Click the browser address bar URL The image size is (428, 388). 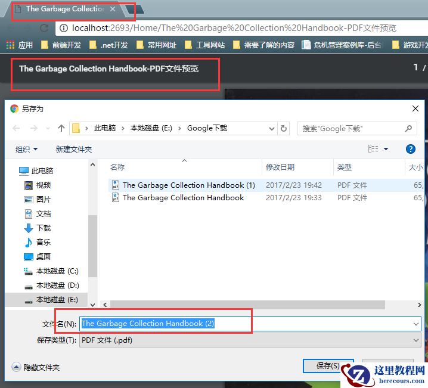tap(234, 28)
